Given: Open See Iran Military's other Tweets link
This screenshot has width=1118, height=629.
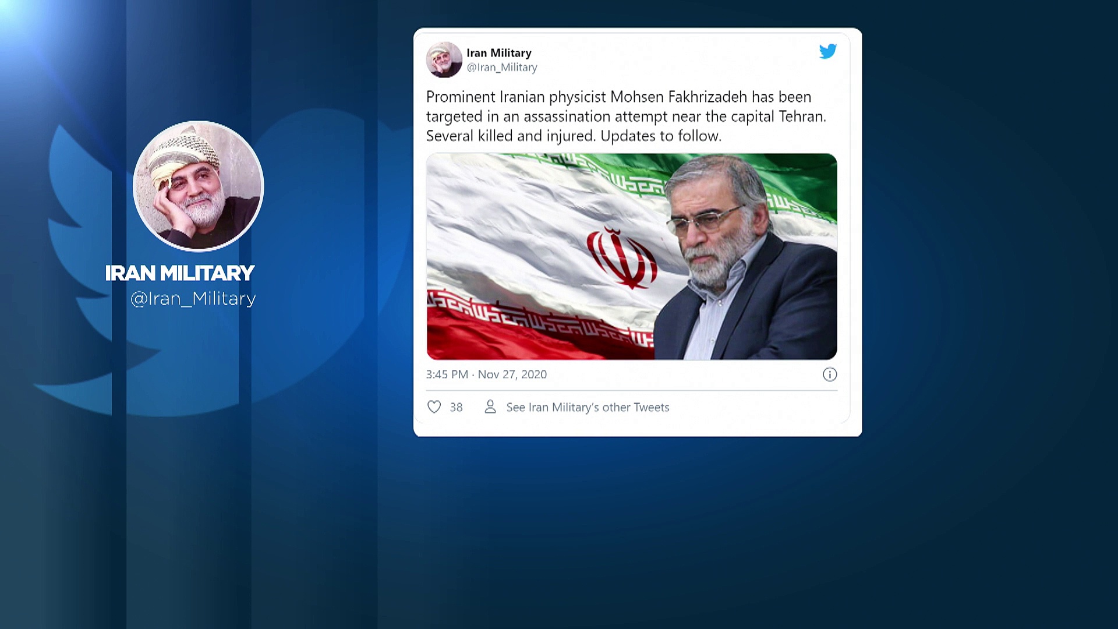Looking at the screenshot, I should (588, 407).
